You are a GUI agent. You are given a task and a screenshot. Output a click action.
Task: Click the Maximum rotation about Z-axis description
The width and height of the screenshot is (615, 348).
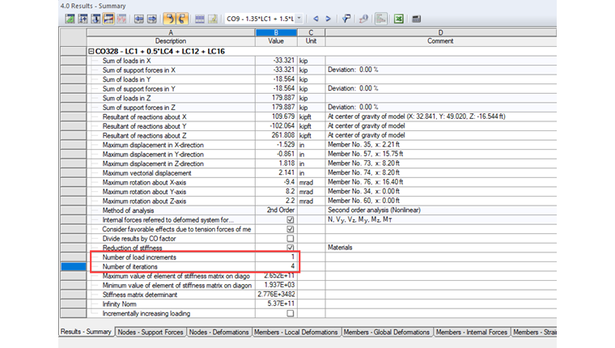pyautogui.click(x=144, y=201)
